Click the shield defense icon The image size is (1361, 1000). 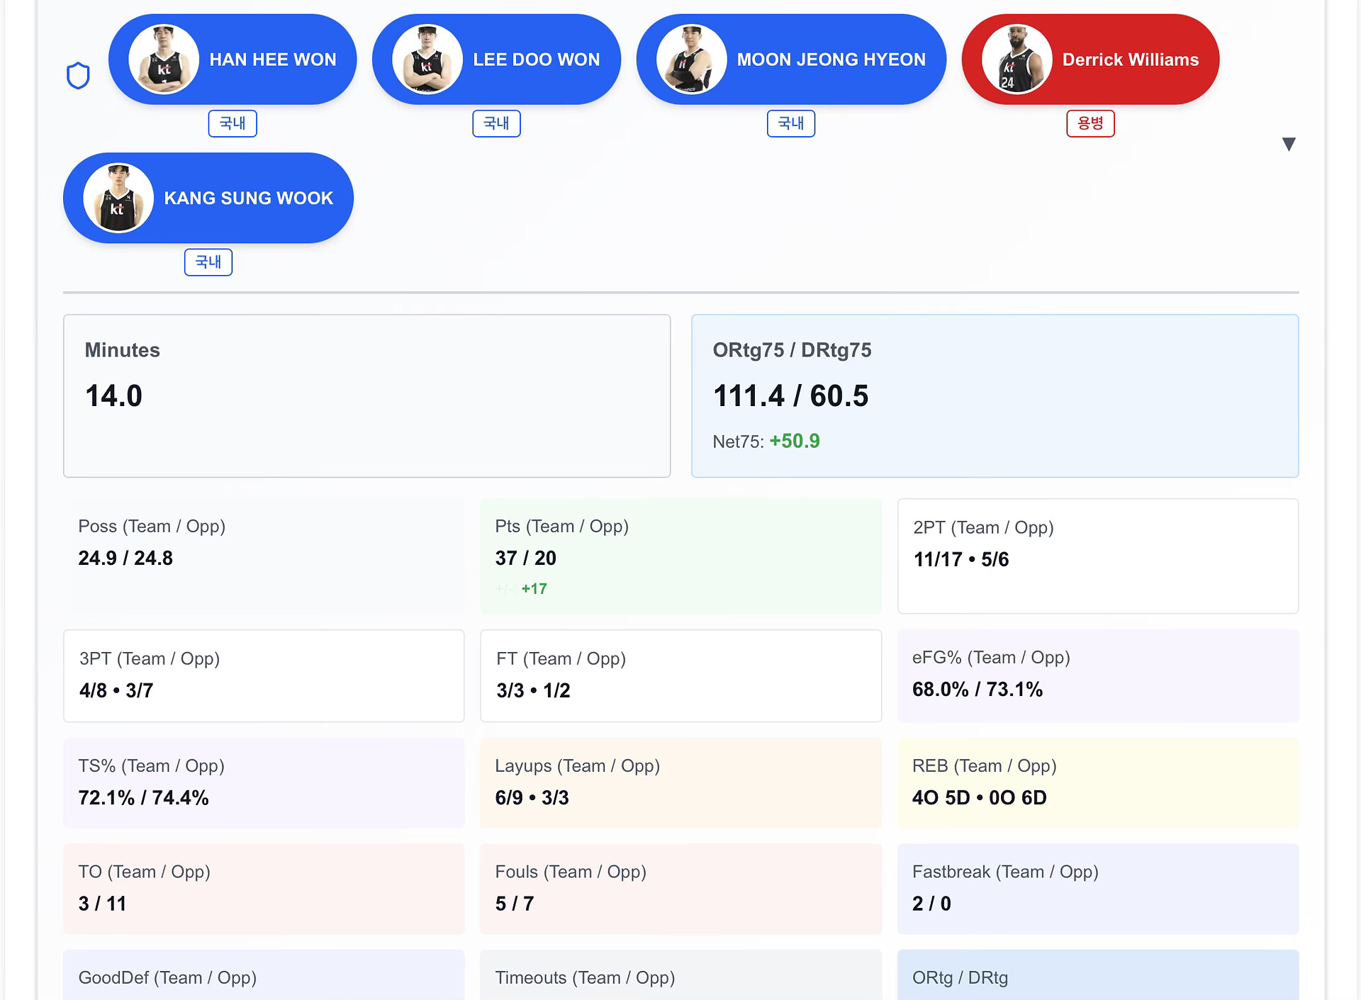point(78,76)
